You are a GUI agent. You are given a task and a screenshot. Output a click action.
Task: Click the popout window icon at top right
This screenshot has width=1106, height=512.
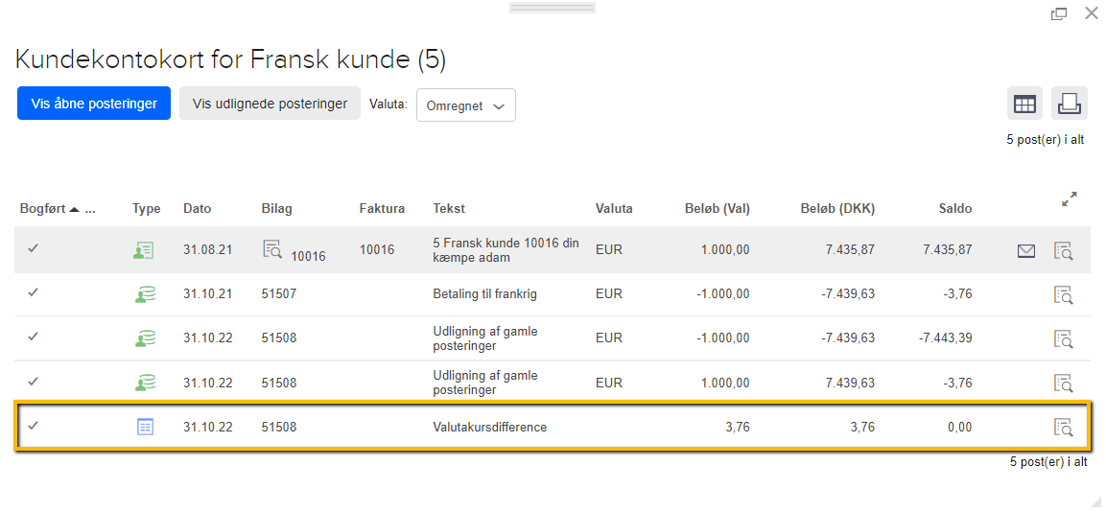1059,13
